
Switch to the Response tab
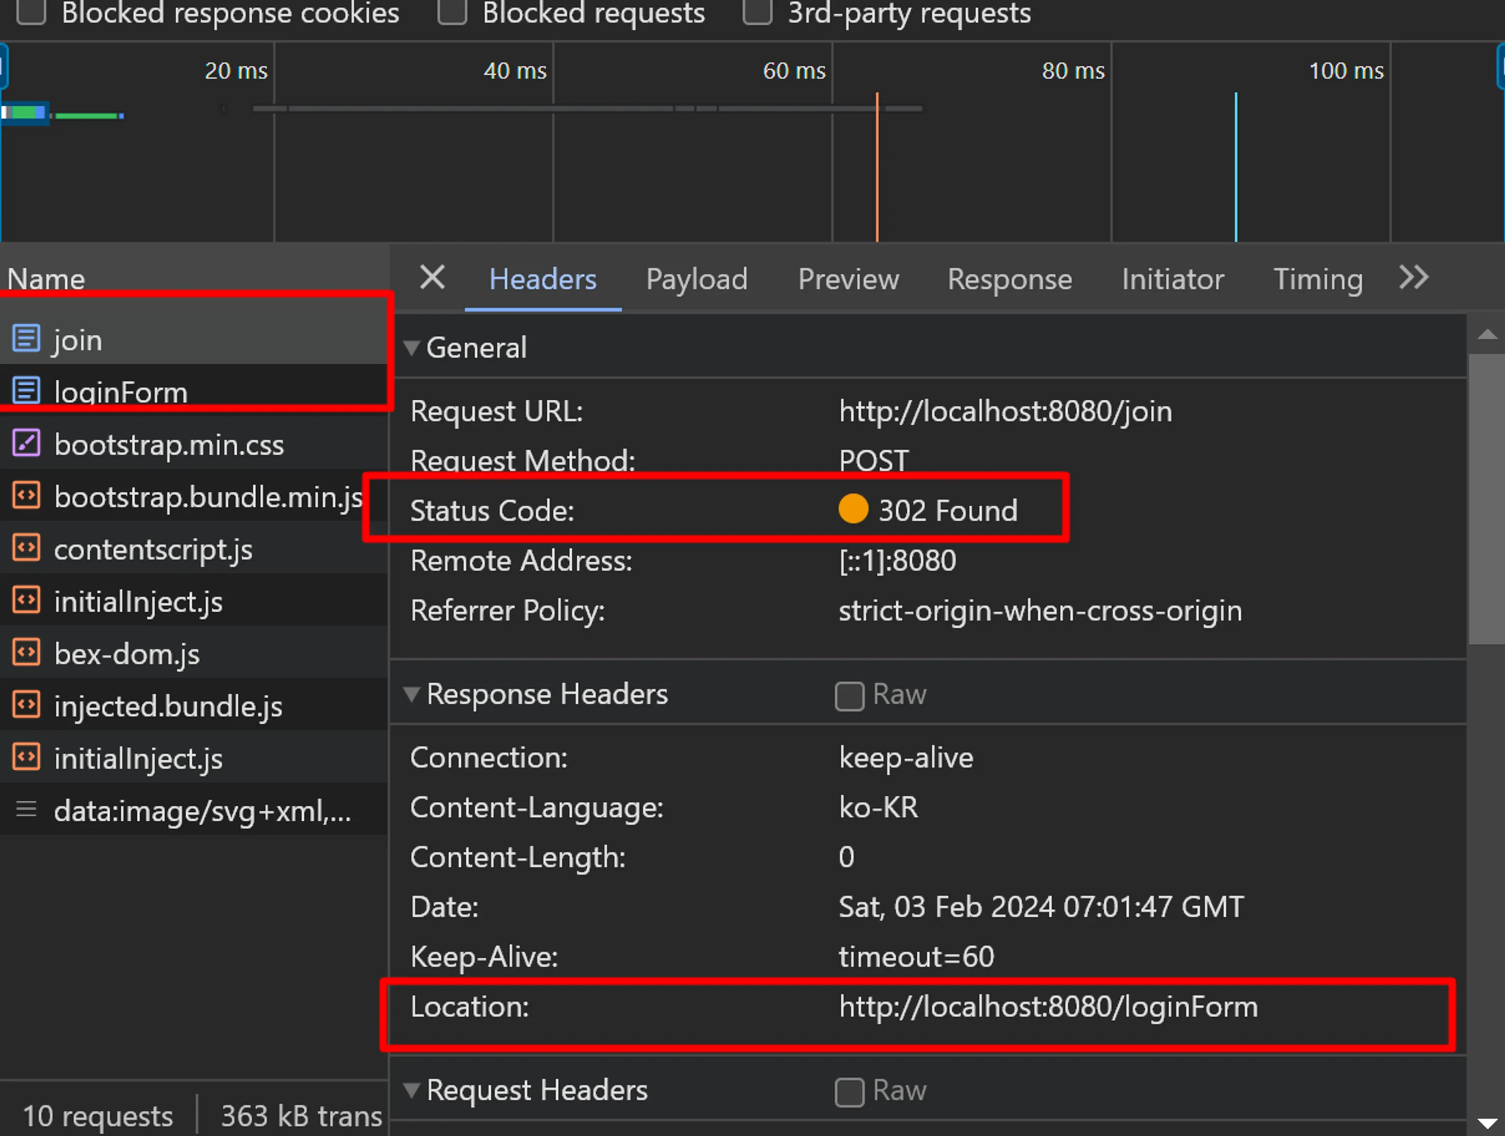(x=1010, y=279)
